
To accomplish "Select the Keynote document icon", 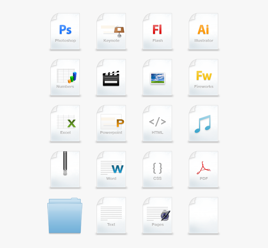I will (x=111, y=31).
